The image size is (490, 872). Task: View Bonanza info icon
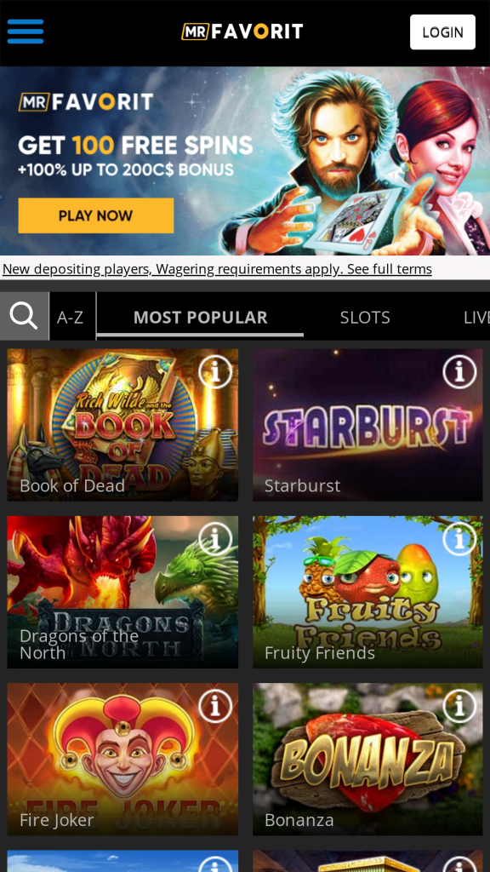pyautogui.click(x=459, y=706)
